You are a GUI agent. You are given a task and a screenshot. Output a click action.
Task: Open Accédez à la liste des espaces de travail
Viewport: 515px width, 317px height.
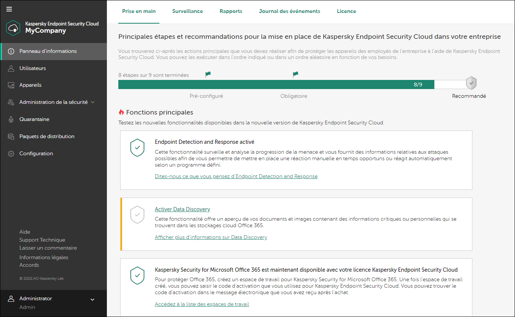pos(202,304)
